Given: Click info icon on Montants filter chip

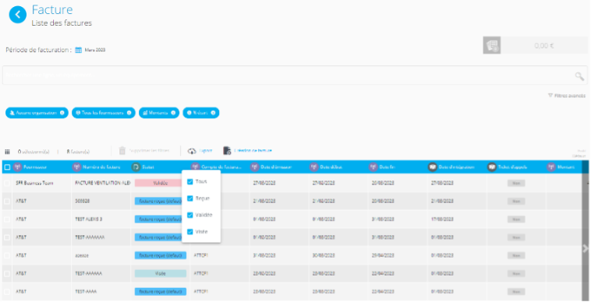Looking at the screenshot, I should pos(173,113).
